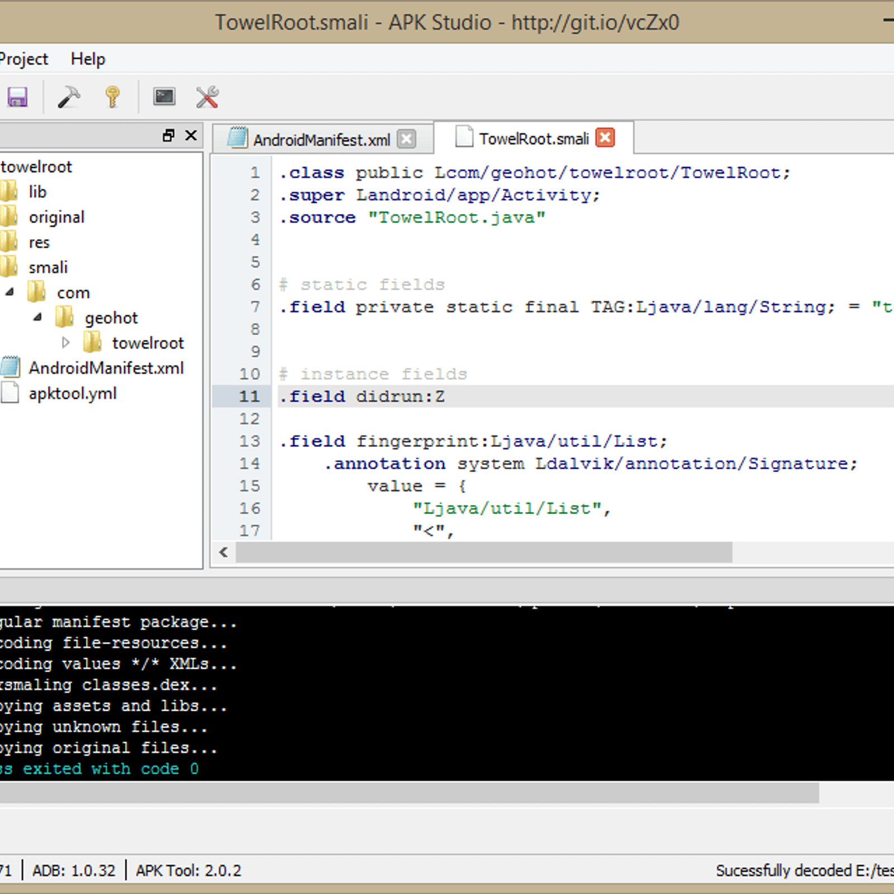Click the Save icon in the toolbar
Image resolution: width=894 pixels, height=894 pixels.
(x=17, y=96)
